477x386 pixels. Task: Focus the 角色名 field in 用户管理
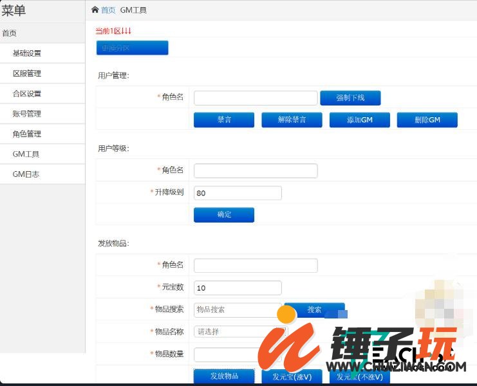(255, 98)
